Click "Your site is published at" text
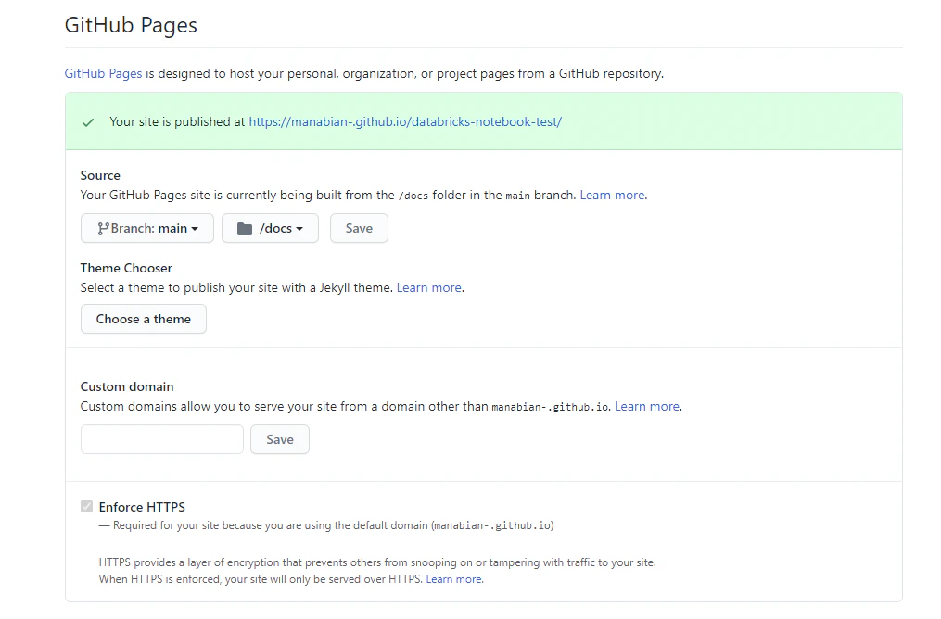Image resolution: width=941 pixels, height=619 pixels. [x=177, y=121]
